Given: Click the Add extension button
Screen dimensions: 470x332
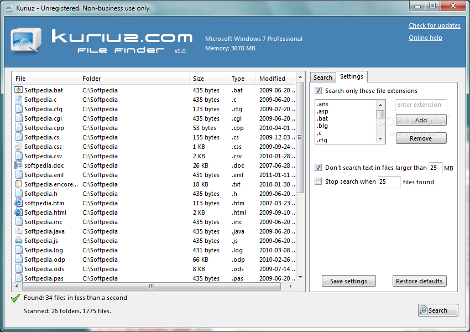Looking at the screenshot, I should pos(421,120).
